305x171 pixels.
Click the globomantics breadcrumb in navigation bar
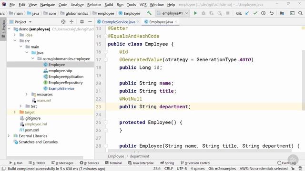pos(77,13)
